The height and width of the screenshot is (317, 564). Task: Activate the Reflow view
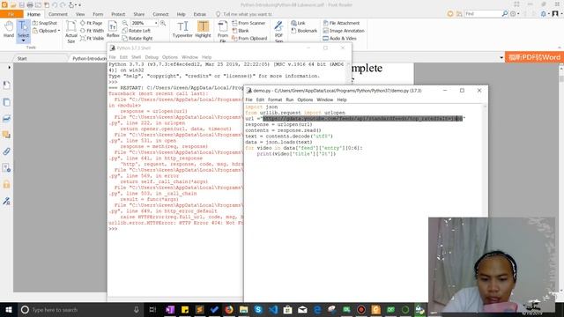click(x=113, y=29)
